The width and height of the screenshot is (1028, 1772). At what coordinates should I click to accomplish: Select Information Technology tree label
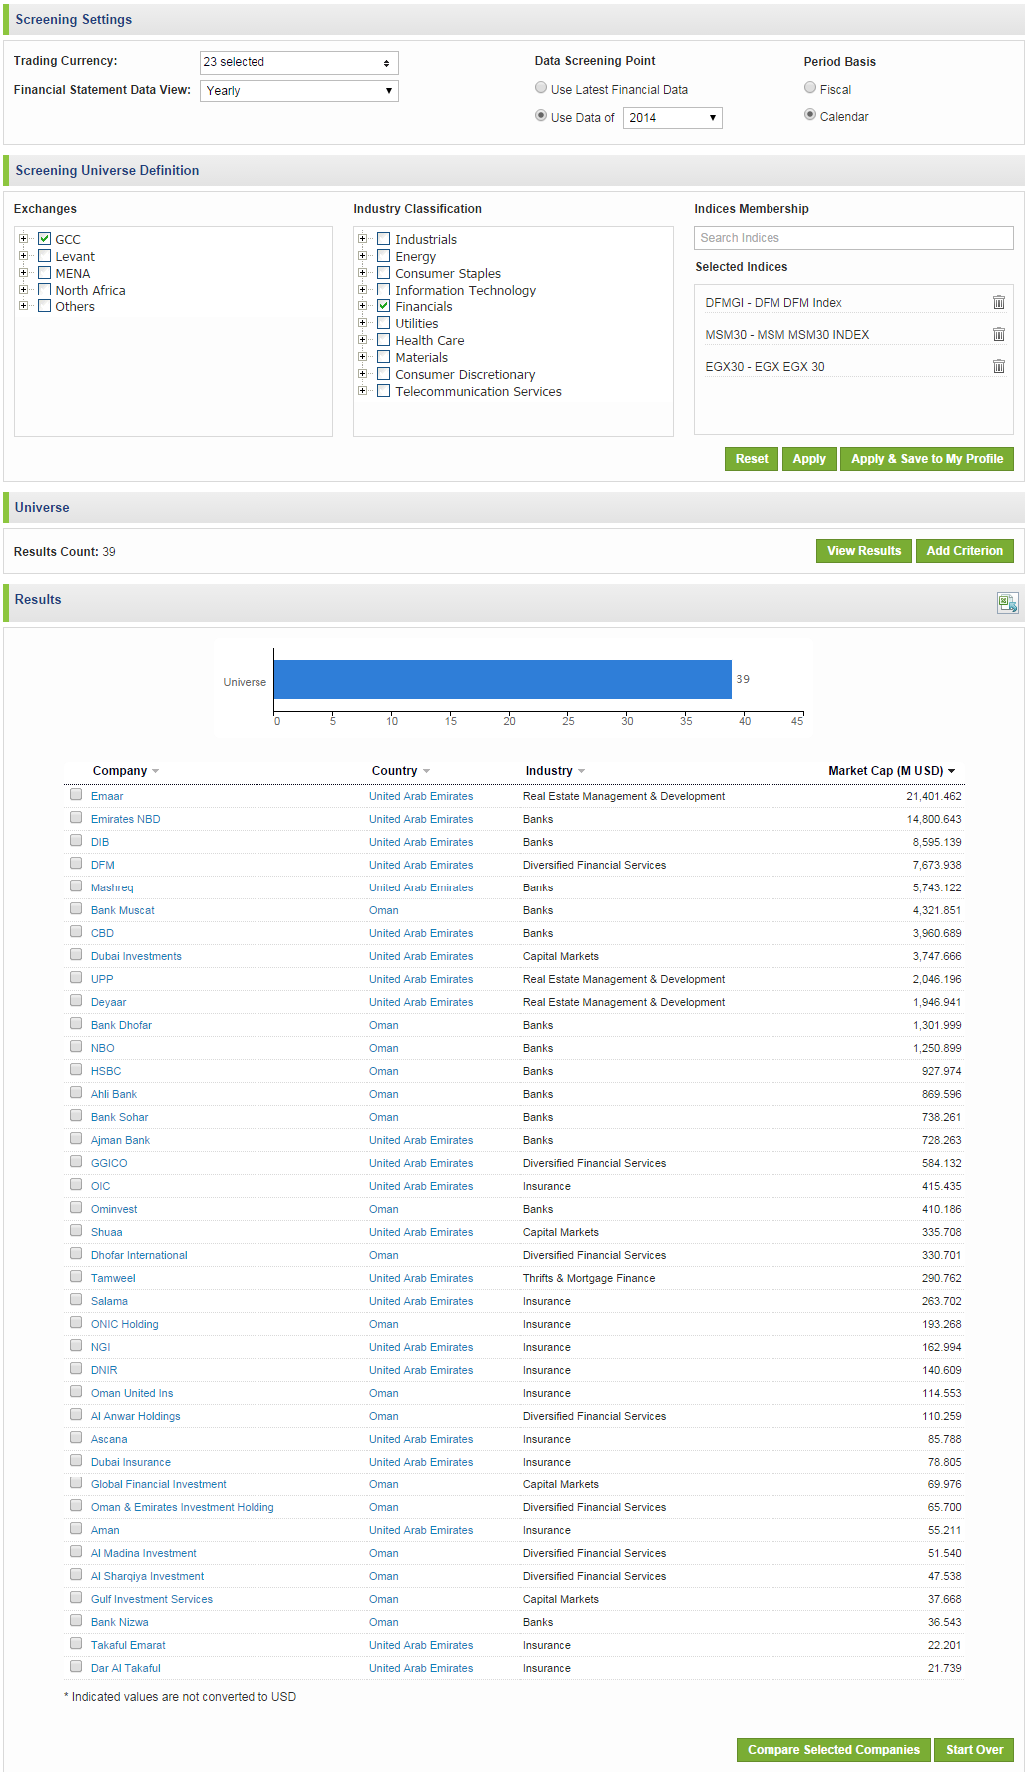pyautogui.click(x=465, y=290)
